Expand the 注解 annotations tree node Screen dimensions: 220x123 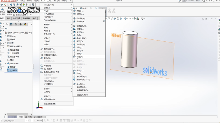6,43
